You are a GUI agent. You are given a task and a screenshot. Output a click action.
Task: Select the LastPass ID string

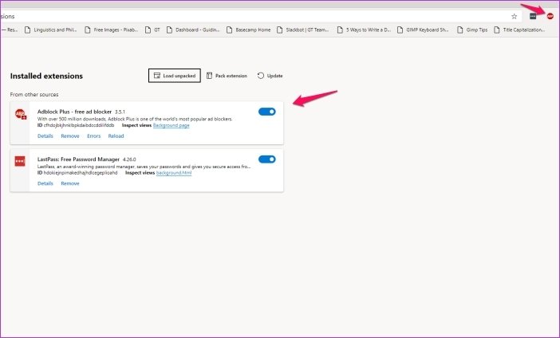coord(81,173)
